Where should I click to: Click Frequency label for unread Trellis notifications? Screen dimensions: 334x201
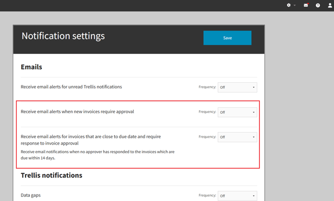click(207, 87)
